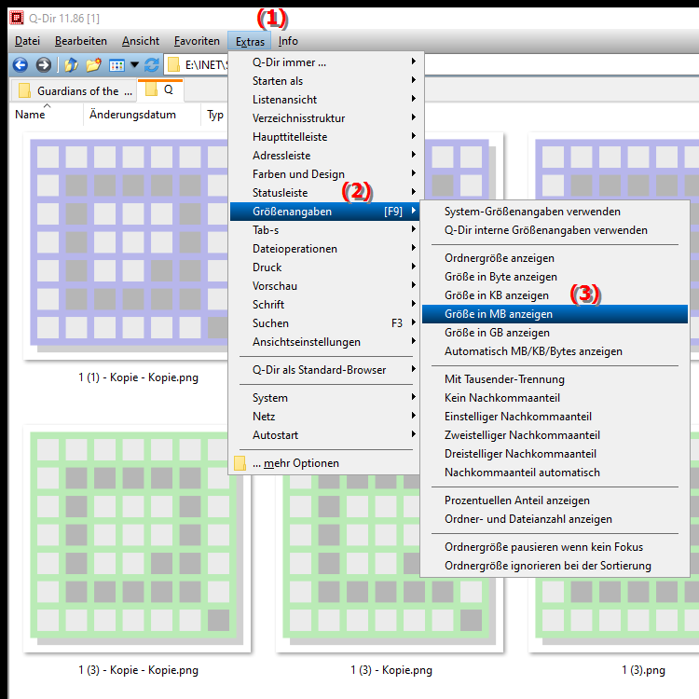
Task: Expand the Verzeichnisstruktur submenu
Action: [x=325, y=118]
